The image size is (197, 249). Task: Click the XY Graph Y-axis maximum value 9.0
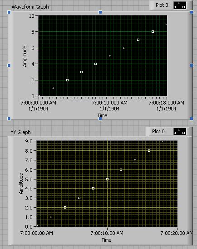click(x=29, y=141)
